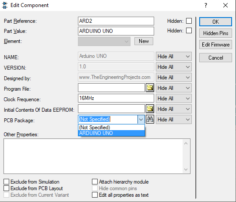236x202 pixels.
Task: Click the Edit Component title bar icon
Action: tap(5, 5)
